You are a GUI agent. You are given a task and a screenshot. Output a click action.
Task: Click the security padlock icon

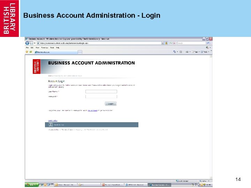coord(166,43)
